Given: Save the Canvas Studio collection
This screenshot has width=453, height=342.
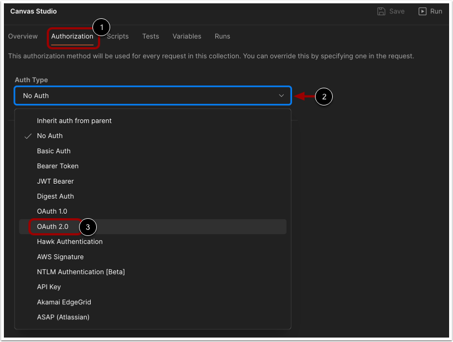Looking at the screenshot, I should (x=391, y=11).
